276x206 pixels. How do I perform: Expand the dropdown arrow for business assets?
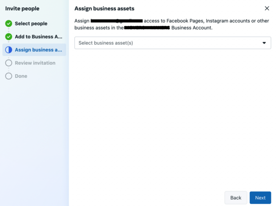click(x=264, y=43)
